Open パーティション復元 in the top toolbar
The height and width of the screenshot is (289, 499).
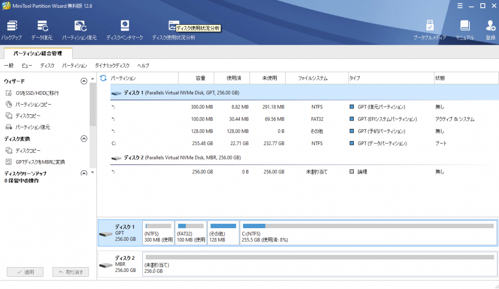pos(79,30)
